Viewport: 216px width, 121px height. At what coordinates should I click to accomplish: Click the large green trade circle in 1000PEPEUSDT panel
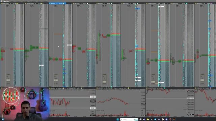coord(156,60)
